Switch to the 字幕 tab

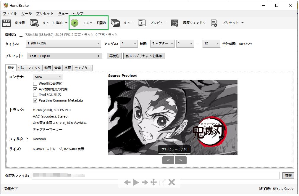coord(68,68)
